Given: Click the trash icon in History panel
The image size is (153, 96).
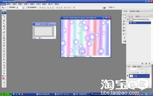Looking at the screenshot, I should pyautogui.click(x=149, y=63).
